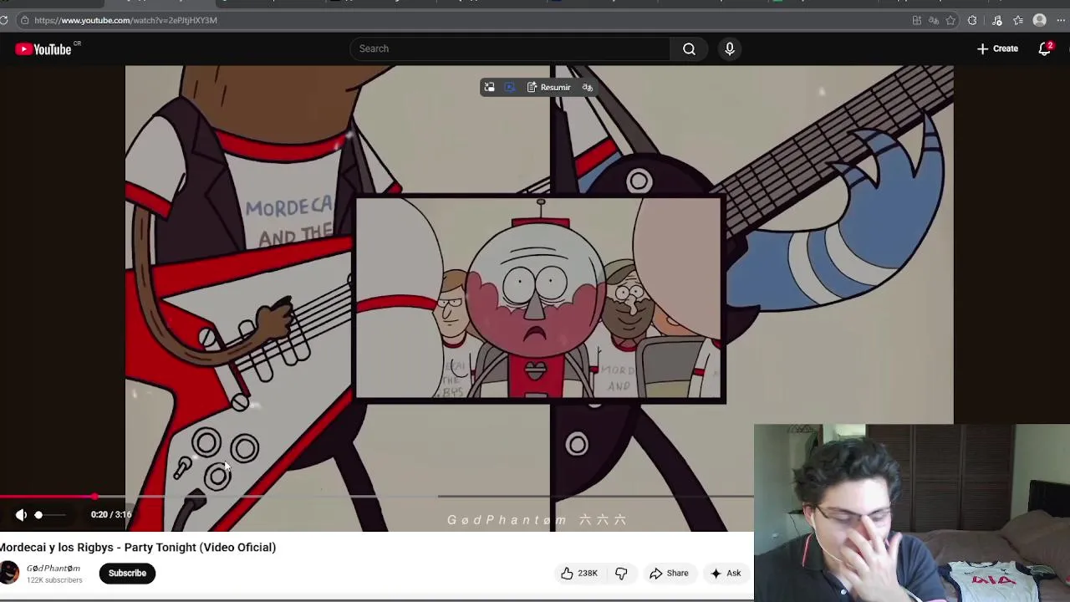The image size is (1070, 602).
Task: Open the Create menu
Action: pyautogui.click(x=997, y=48)
